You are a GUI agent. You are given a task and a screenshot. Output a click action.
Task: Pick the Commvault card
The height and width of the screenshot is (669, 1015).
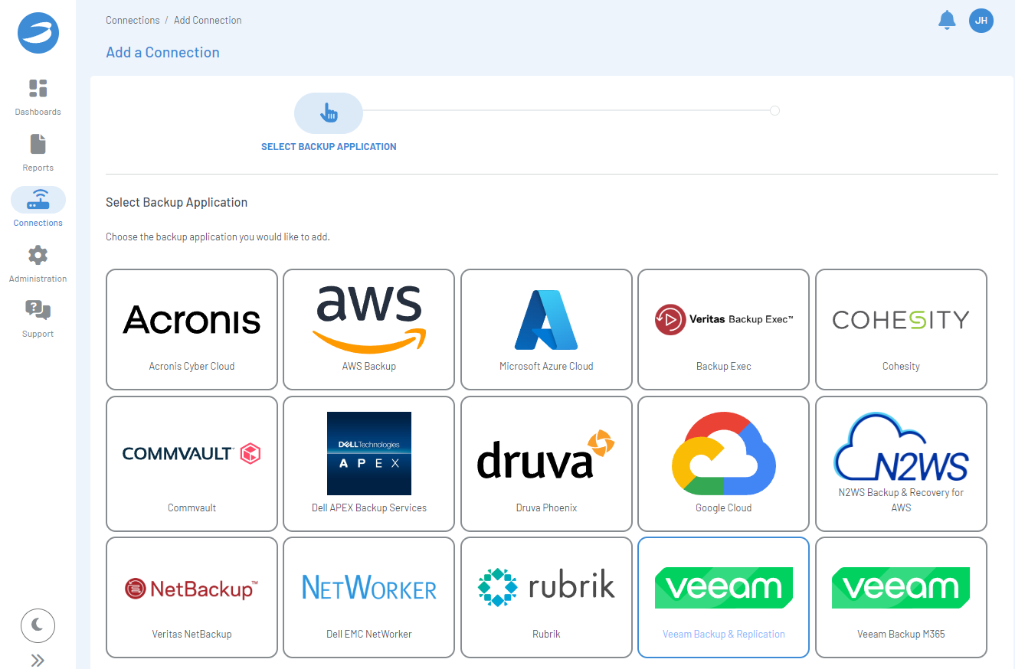pyautogui.click(x=192, y=463)
